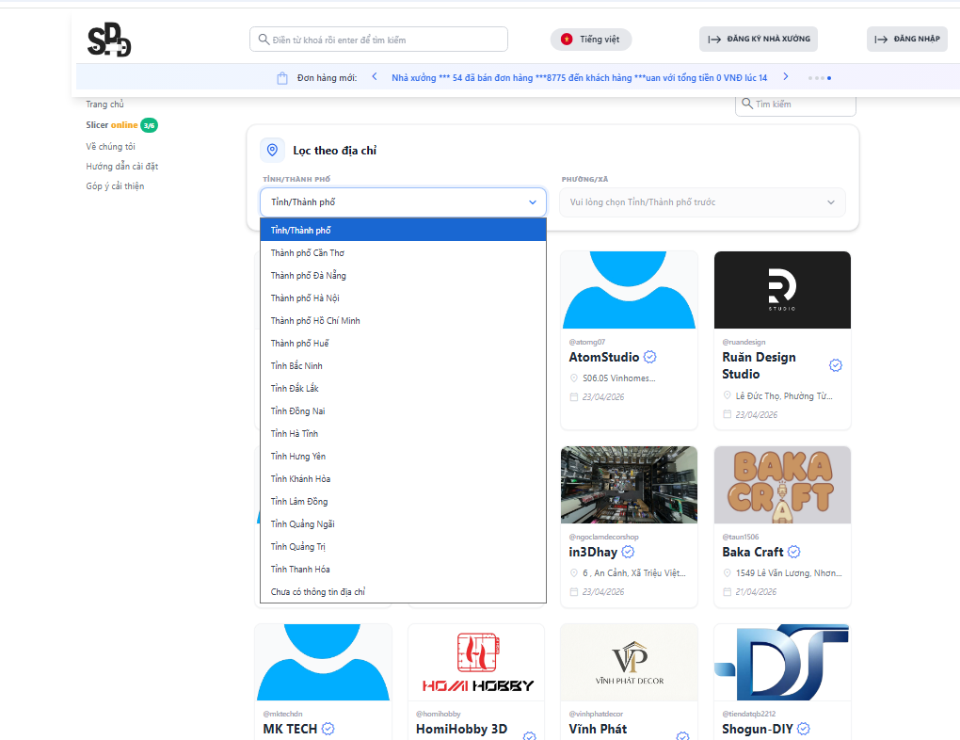Open the Ruân Design Studio logo thumbnail

(782, 290)
